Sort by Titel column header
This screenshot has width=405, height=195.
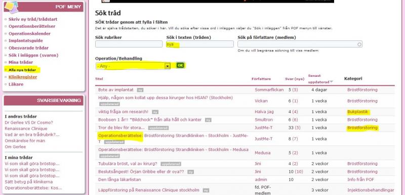click(99, 79)
